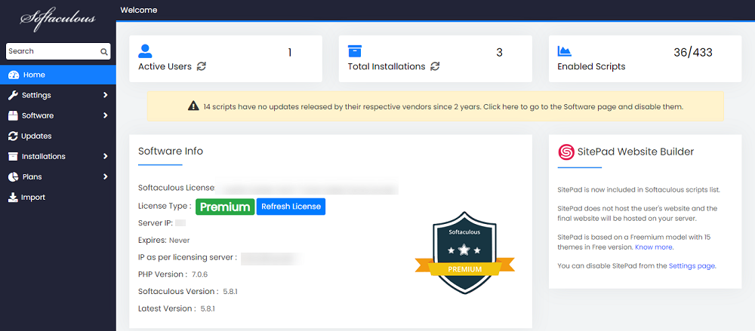755x331 pixels.
Task: Expand the Settings submenu chevron
Action: [x=106, y=95]
